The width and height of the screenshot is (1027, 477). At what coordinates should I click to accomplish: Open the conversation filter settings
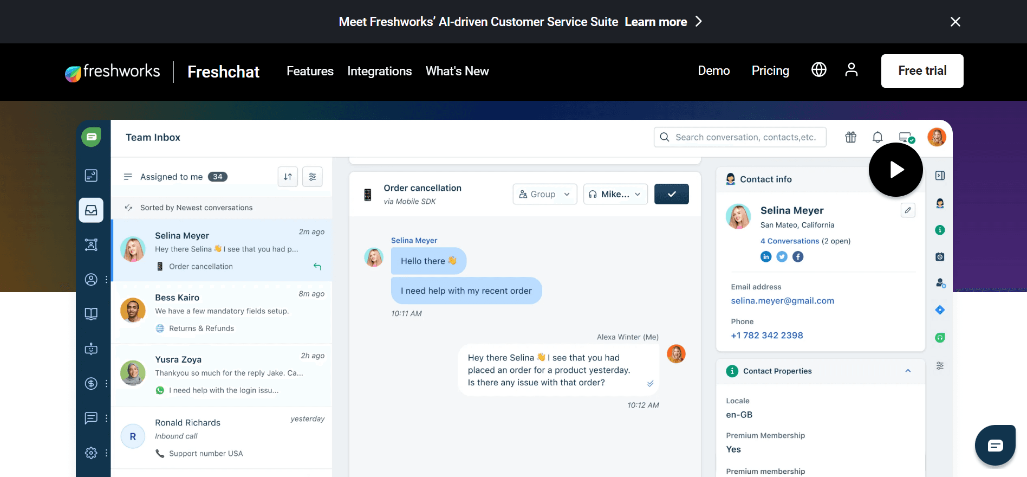coord(313,177)
